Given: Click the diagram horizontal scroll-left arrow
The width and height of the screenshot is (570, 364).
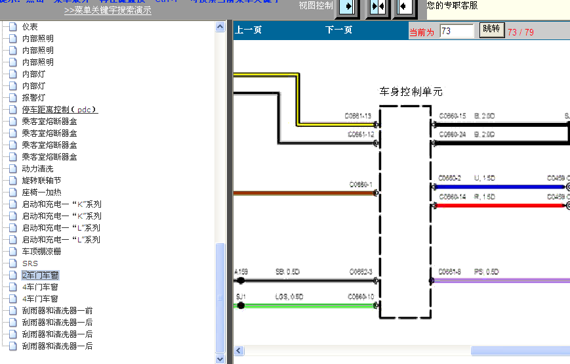Looking at the screenshot, I should click(239, 351).
